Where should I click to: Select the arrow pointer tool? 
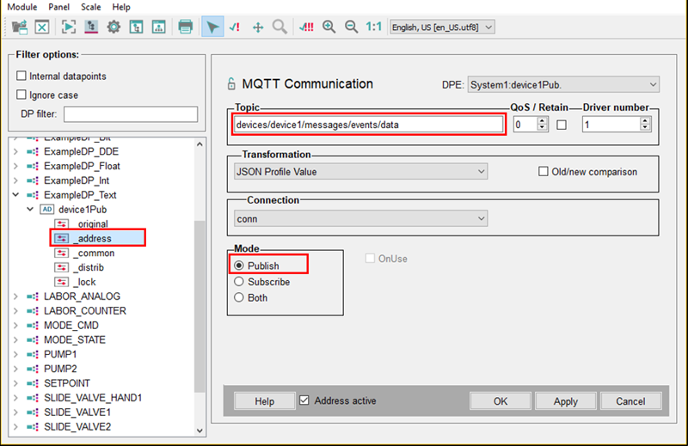(x=212, y=27)
